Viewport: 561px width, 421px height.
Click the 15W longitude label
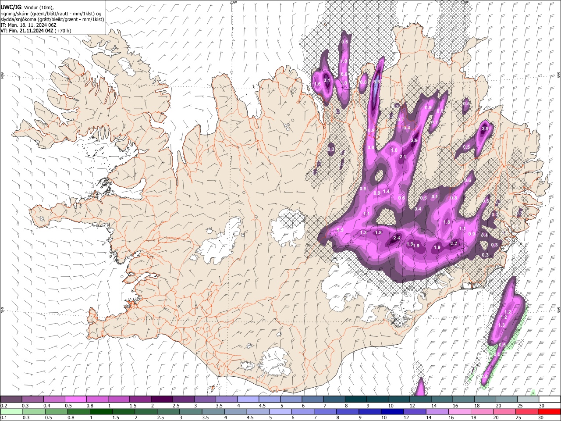point(465,2)
